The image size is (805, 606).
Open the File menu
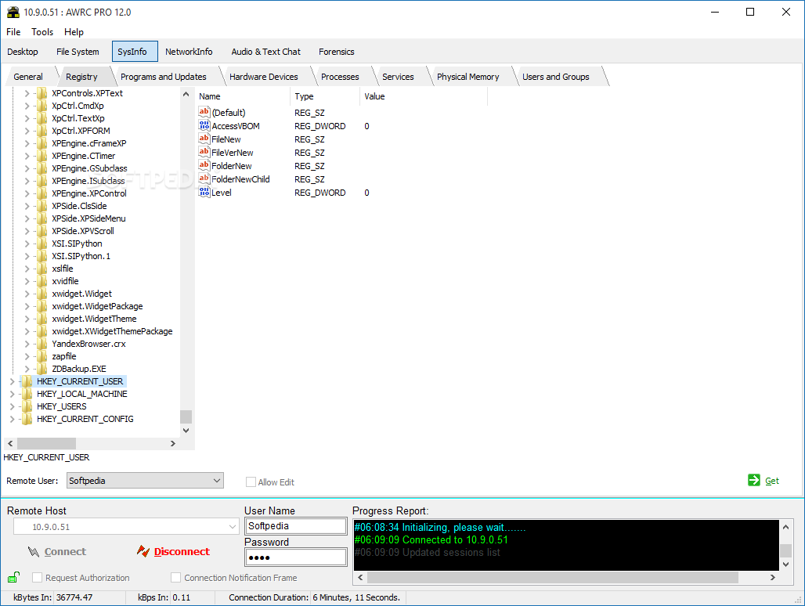(x=13, y=32)
